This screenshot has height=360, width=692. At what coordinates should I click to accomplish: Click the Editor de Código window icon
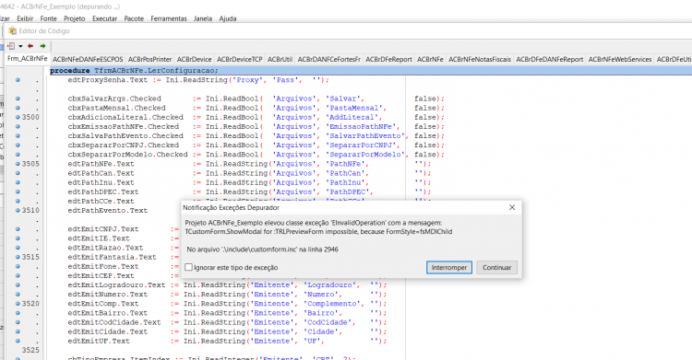point(12,31)
